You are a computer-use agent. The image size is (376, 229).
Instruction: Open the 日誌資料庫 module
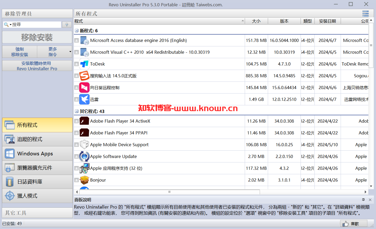click(37, 182)
